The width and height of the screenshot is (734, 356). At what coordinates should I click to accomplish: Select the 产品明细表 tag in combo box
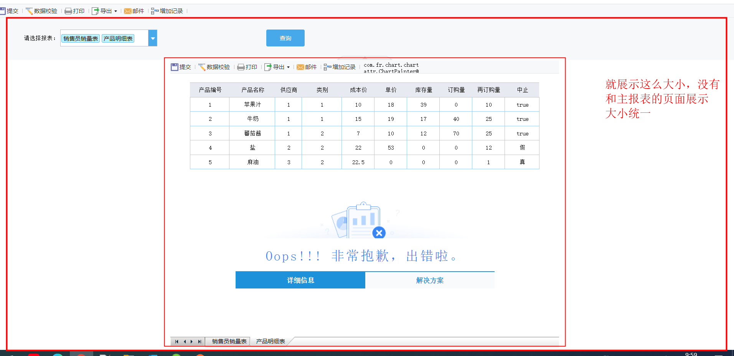118,38
